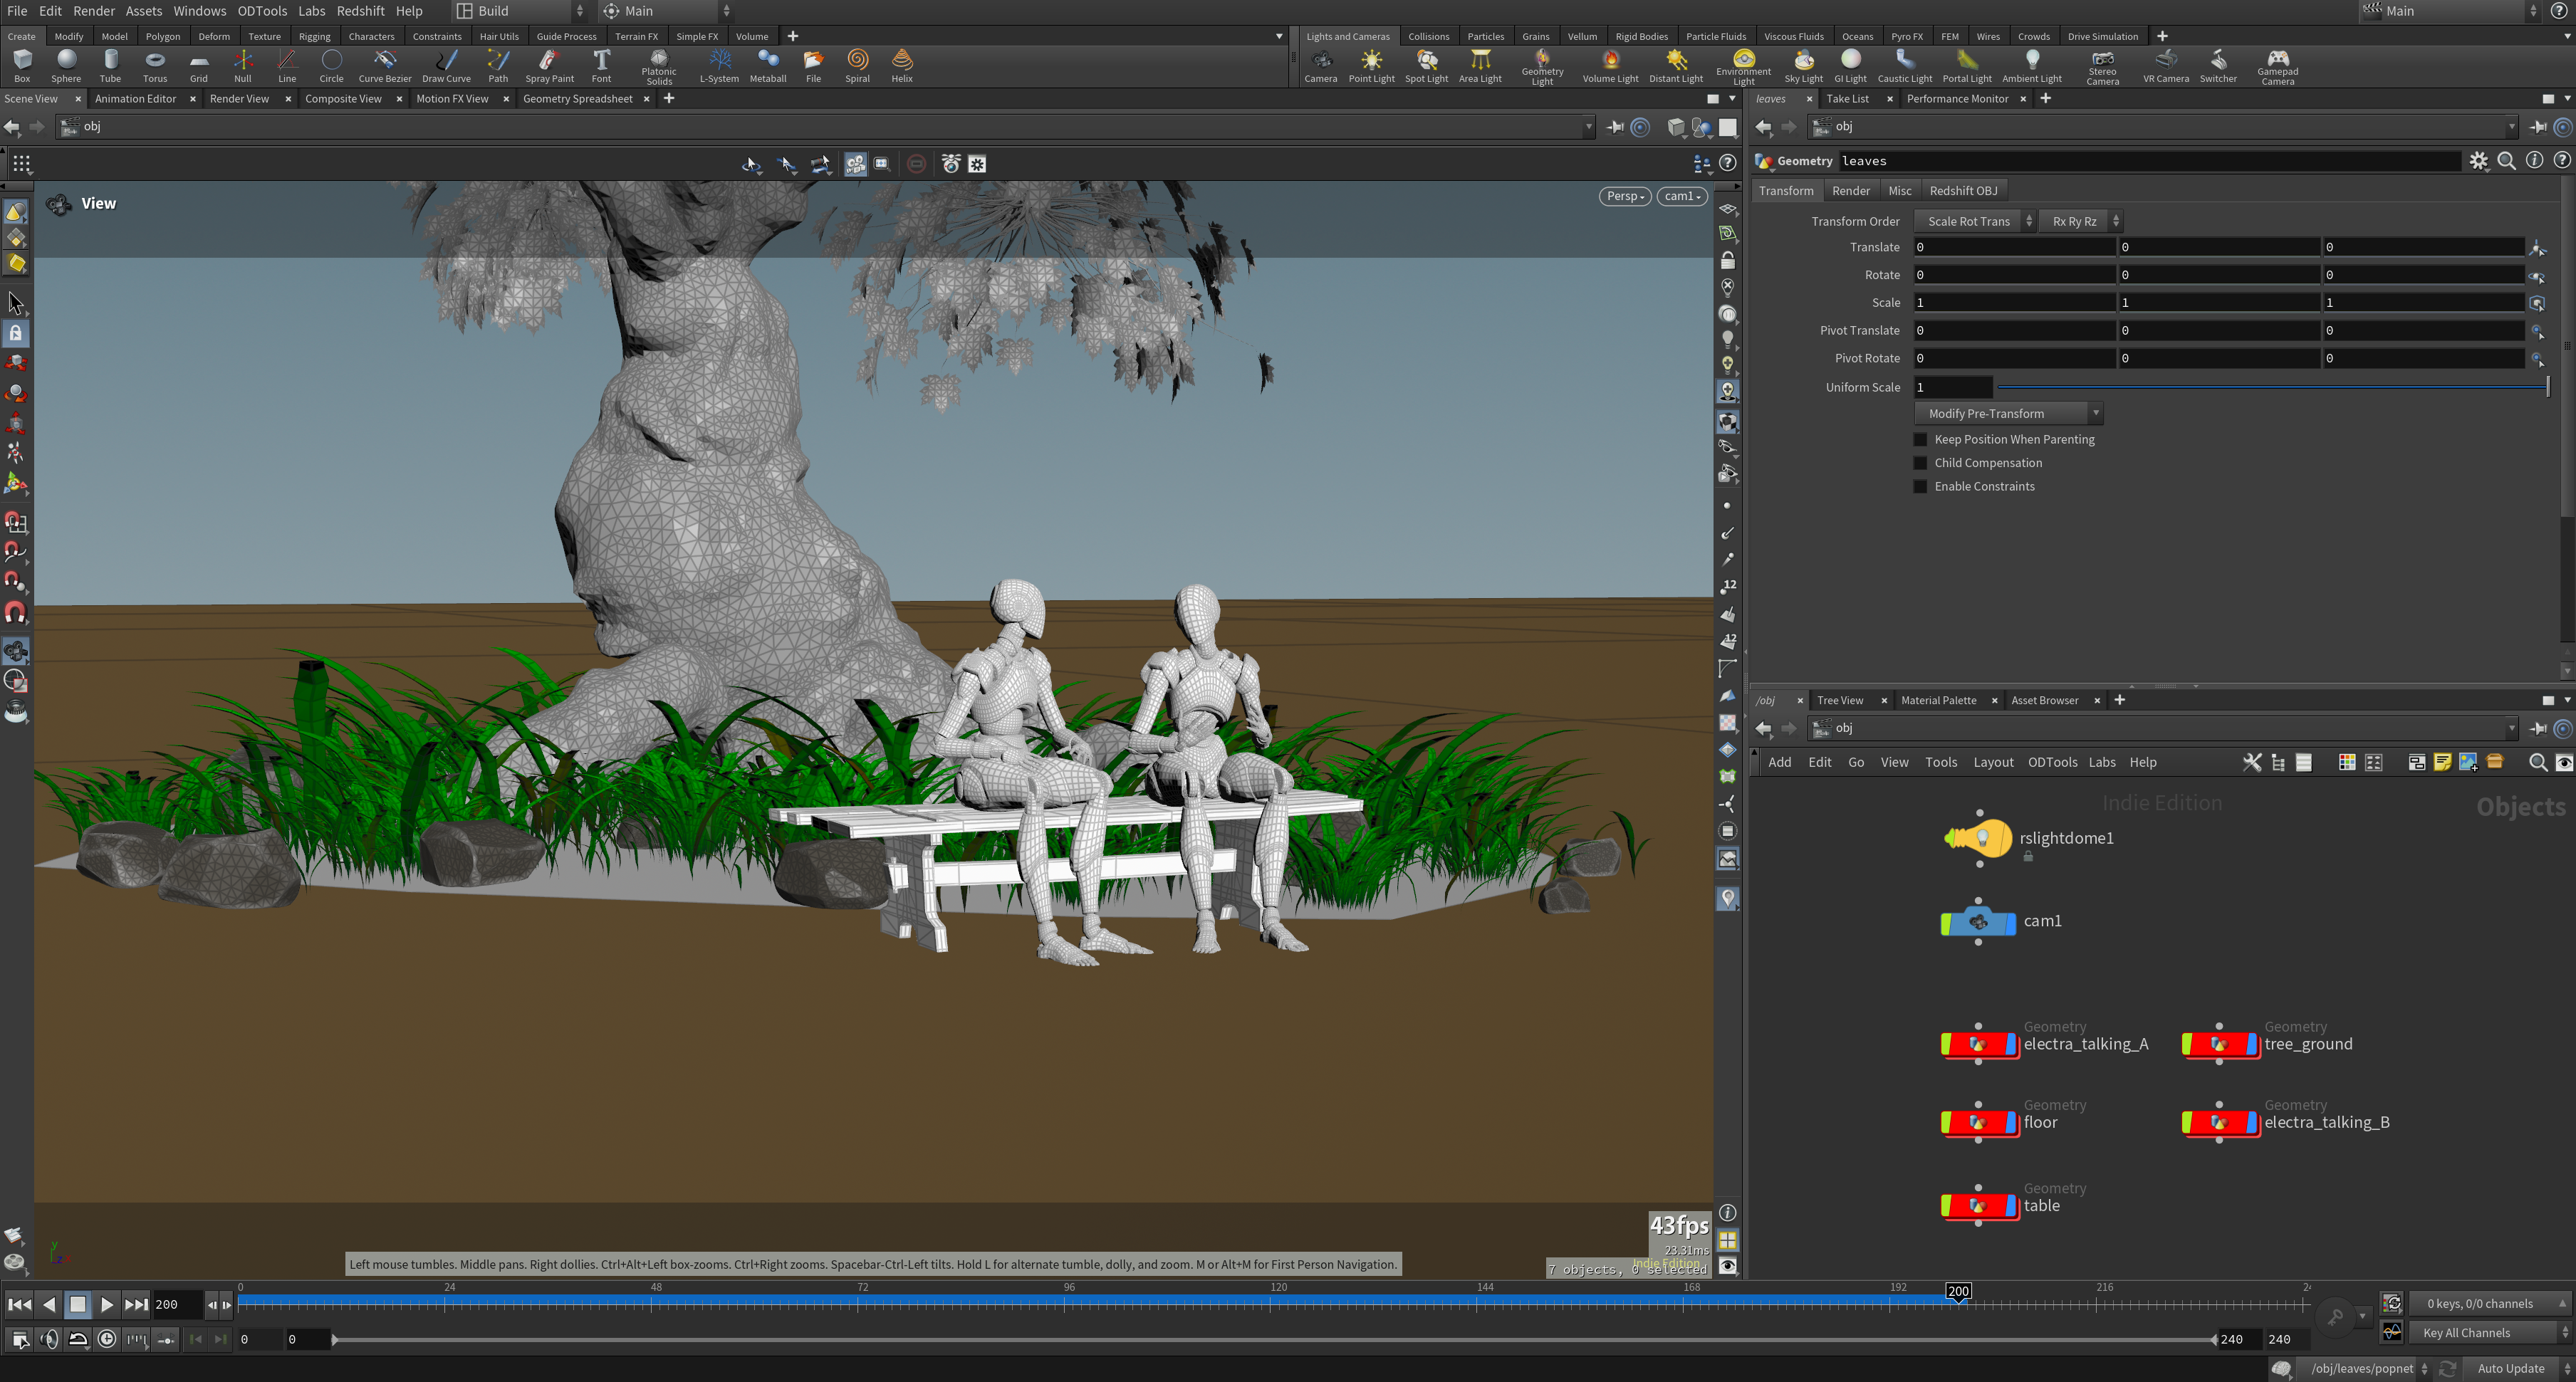Screen dimensions: 2576x1382
Task: Pick the Torus shelf tool
Action: (155, 66)
